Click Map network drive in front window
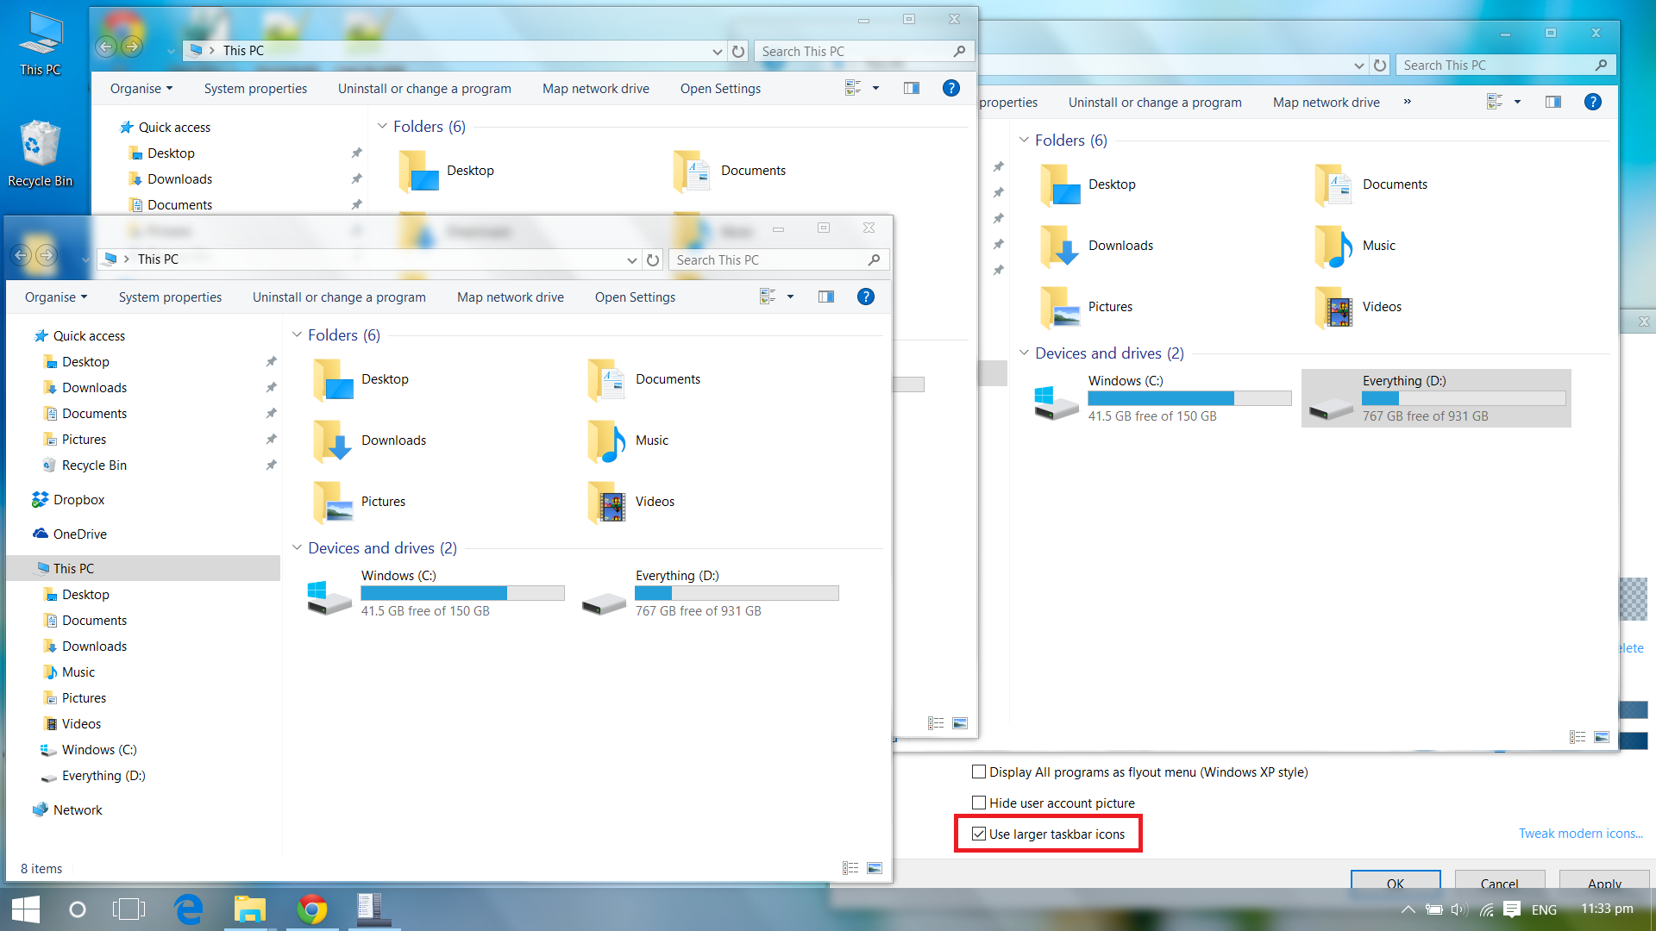The image size is (1656, 931). 510,297
